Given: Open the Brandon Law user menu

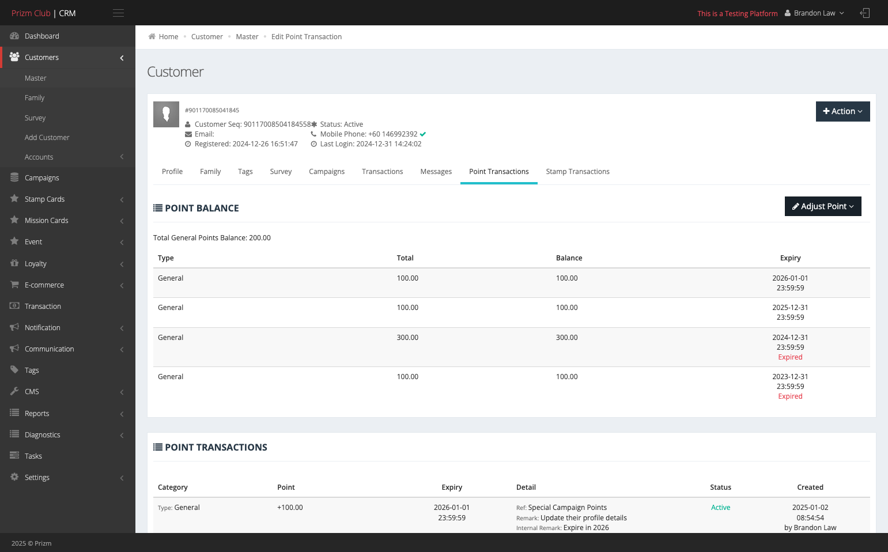Looking at the screenshot, I should pyautogui.click(x=814, y=13).
